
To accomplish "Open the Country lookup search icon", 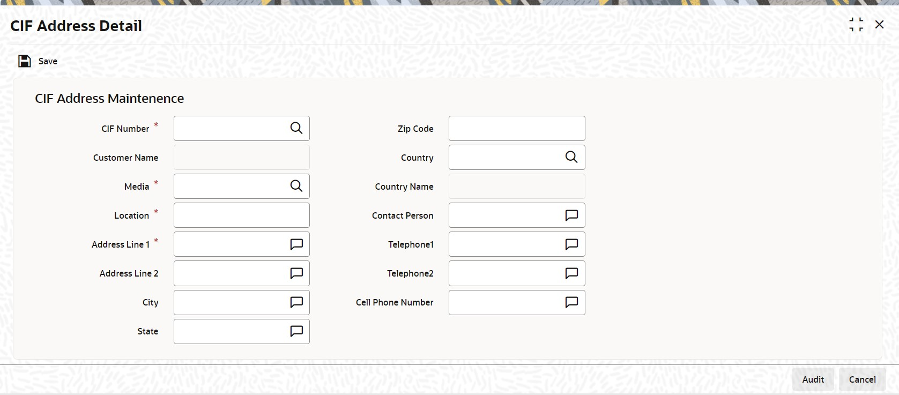I will [x=571, y=157].
